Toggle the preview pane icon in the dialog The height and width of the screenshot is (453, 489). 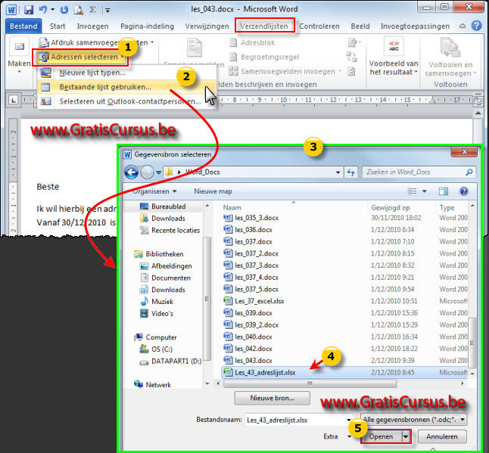(x=443, y=191)
